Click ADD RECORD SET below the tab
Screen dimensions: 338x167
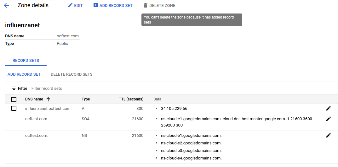(24, 74)
